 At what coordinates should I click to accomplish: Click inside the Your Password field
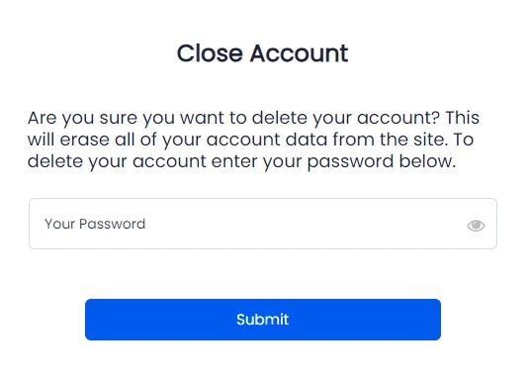263,224
